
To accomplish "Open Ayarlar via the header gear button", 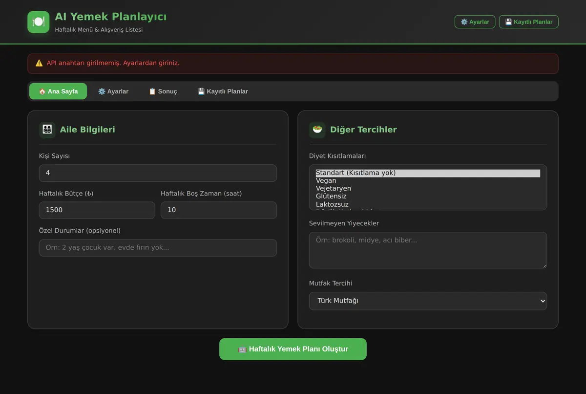I will coord(475,22).
